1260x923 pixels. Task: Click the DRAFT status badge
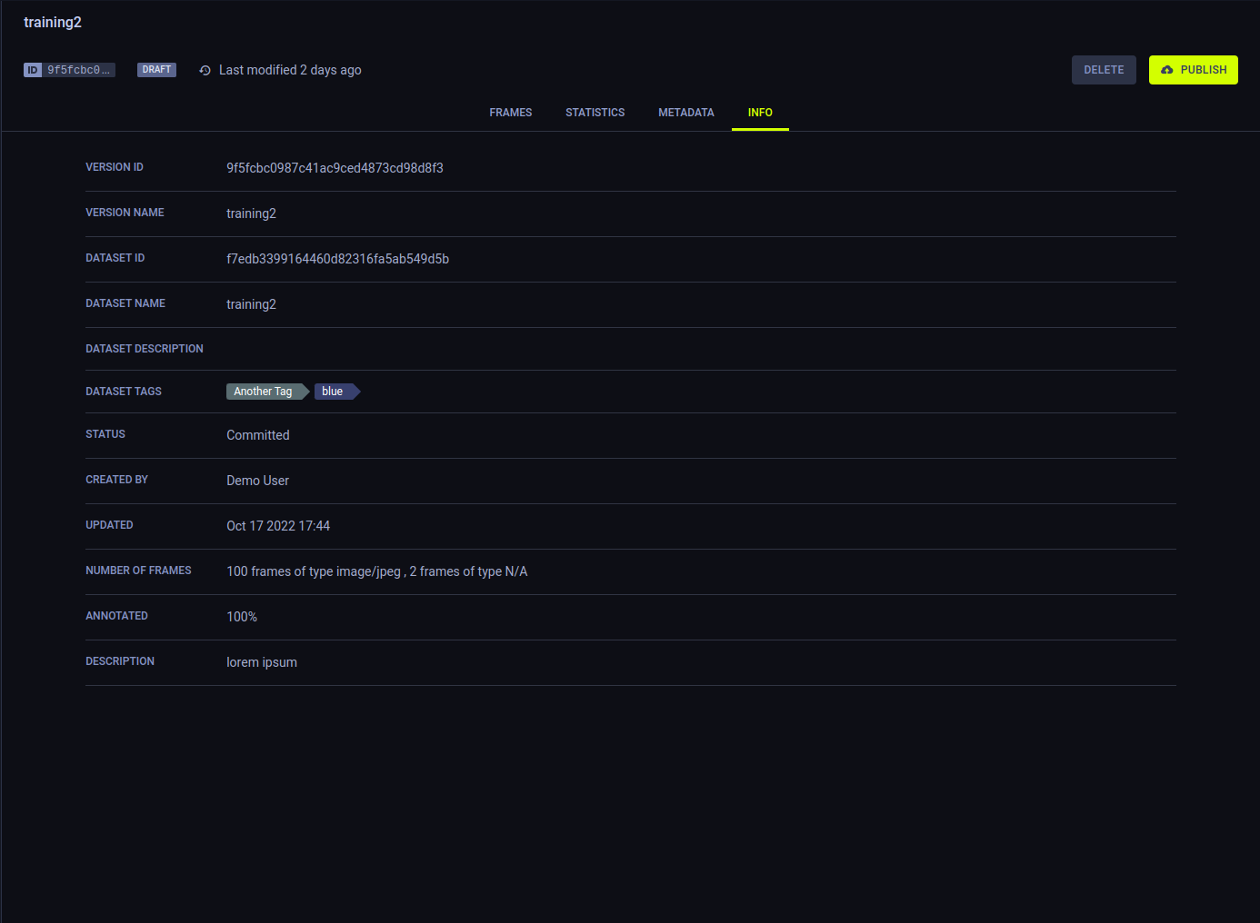[156, 70]
